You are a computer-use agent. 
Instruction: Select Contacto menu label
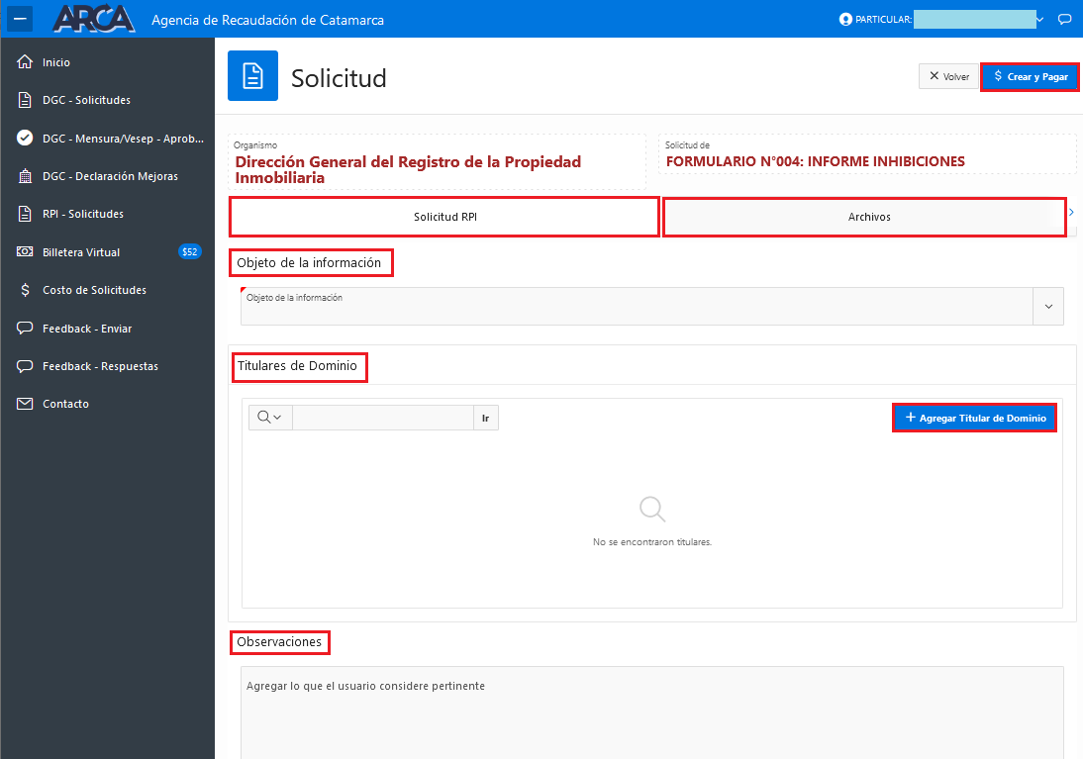(65, 404)
